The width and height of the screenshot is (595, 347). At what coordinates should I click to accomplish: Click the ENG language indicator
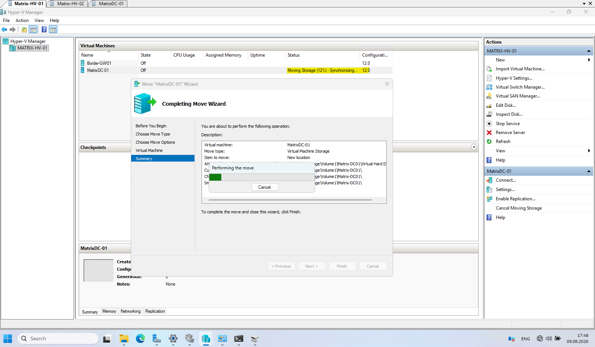tap(525, 339)
